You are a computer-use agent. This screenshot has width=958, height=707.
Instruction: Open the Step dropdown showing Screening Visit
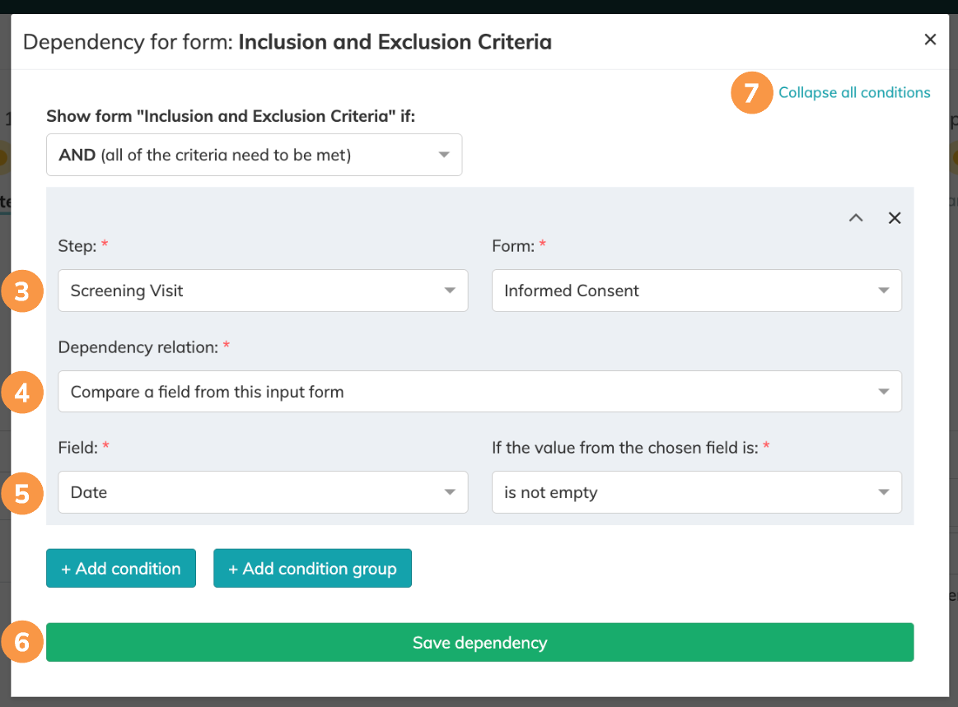tap(263, 291)
